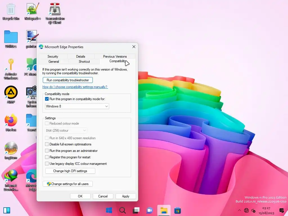The height and width of the screenshot is (216, 288).
Task: Switch to the Details tab
Action: [x=81, y=56]
